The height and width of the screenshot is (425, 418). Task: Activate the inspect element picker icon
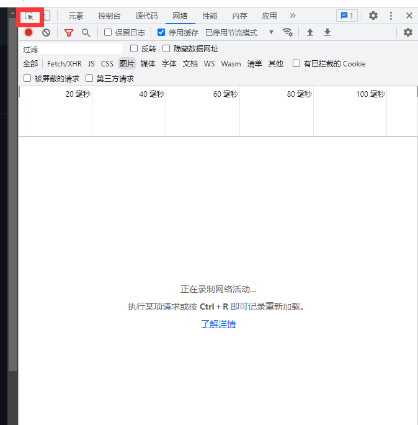(29, 16)
